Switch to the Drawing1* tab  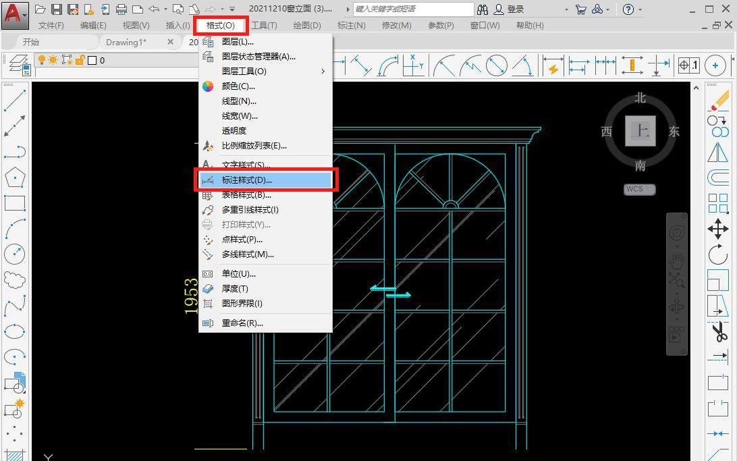(x=126, y=43)
